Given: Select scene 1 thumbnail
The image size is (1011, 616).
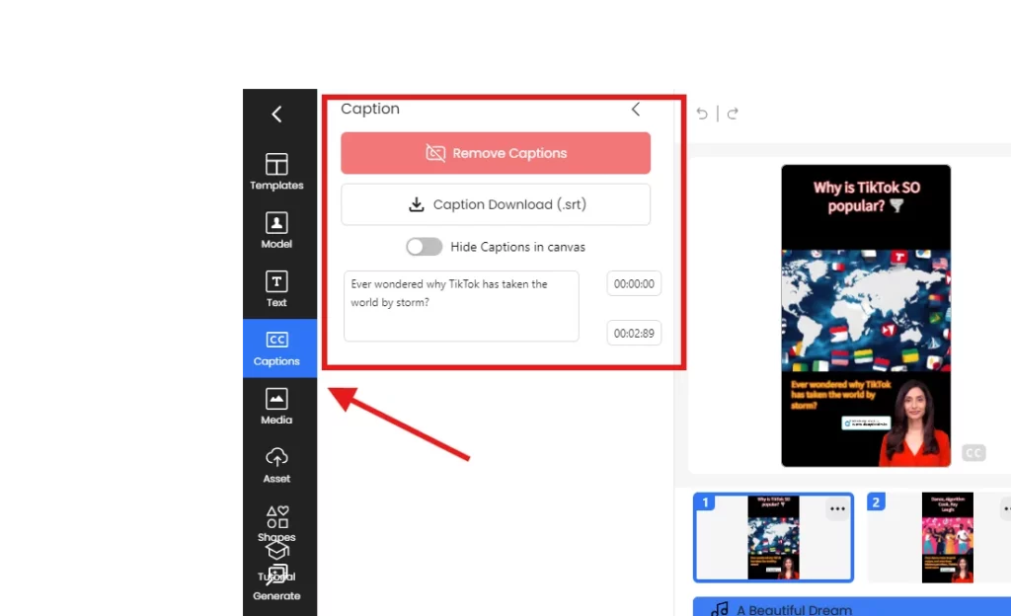Looking at the screenshot, I should pyautogui.click(x=773, y=537).
